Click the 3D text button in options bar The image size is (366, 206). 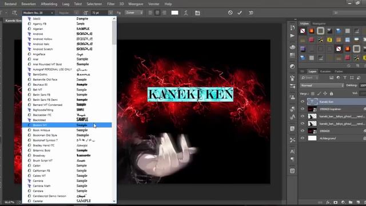point(251,13)
